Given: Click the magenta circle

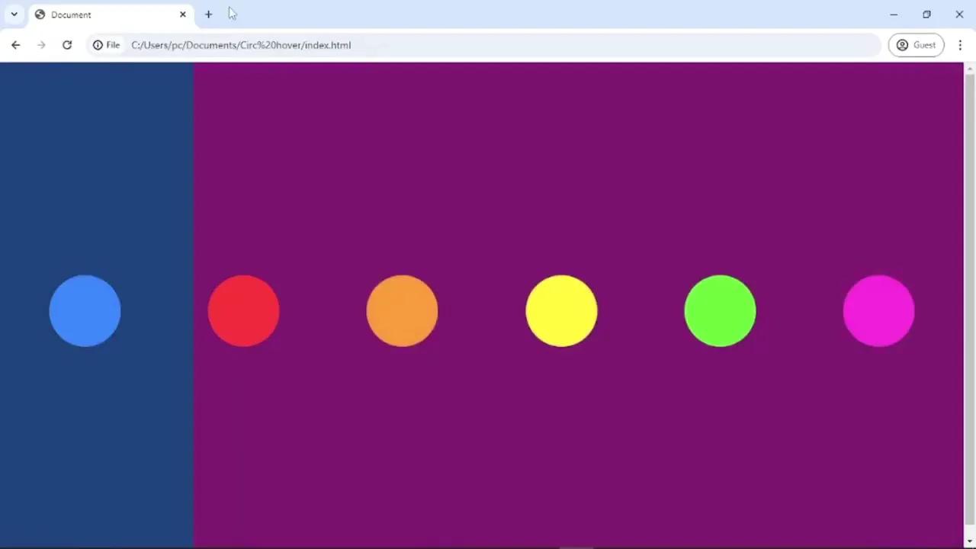Looking at the screenshot, I should click(x=878, y=311).
